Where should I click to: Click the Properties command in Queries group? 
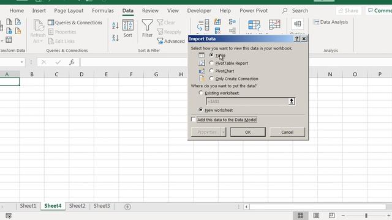click(x=62, y=32)
